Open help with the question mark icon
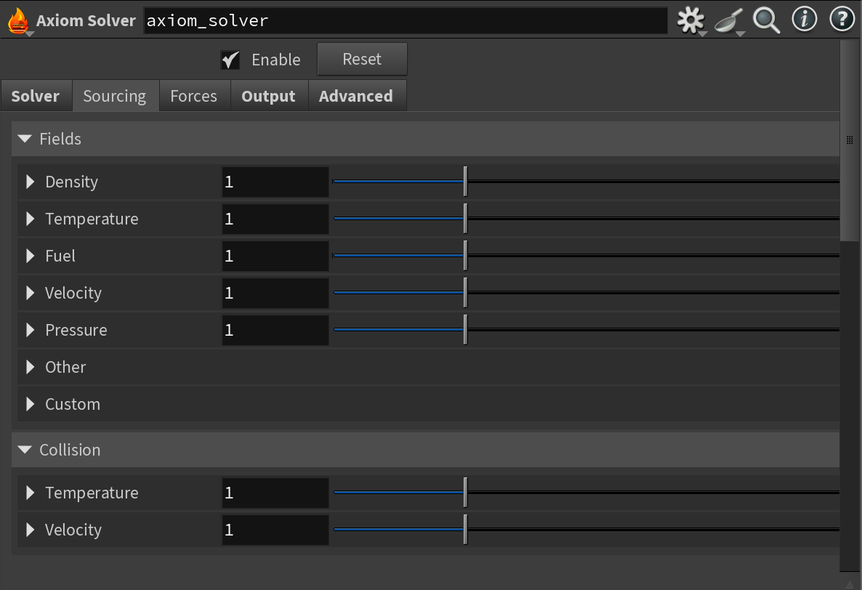 pyautogui.click(x=842, y=20)
